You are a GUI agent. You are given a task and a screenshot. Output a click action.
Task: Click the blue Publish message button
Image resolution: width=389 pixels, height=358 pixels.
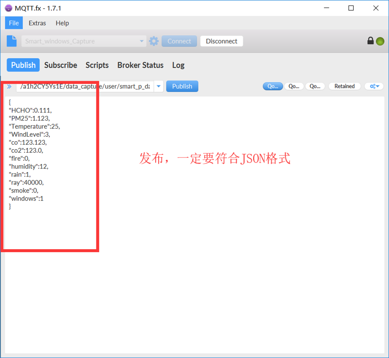[182, 87]
